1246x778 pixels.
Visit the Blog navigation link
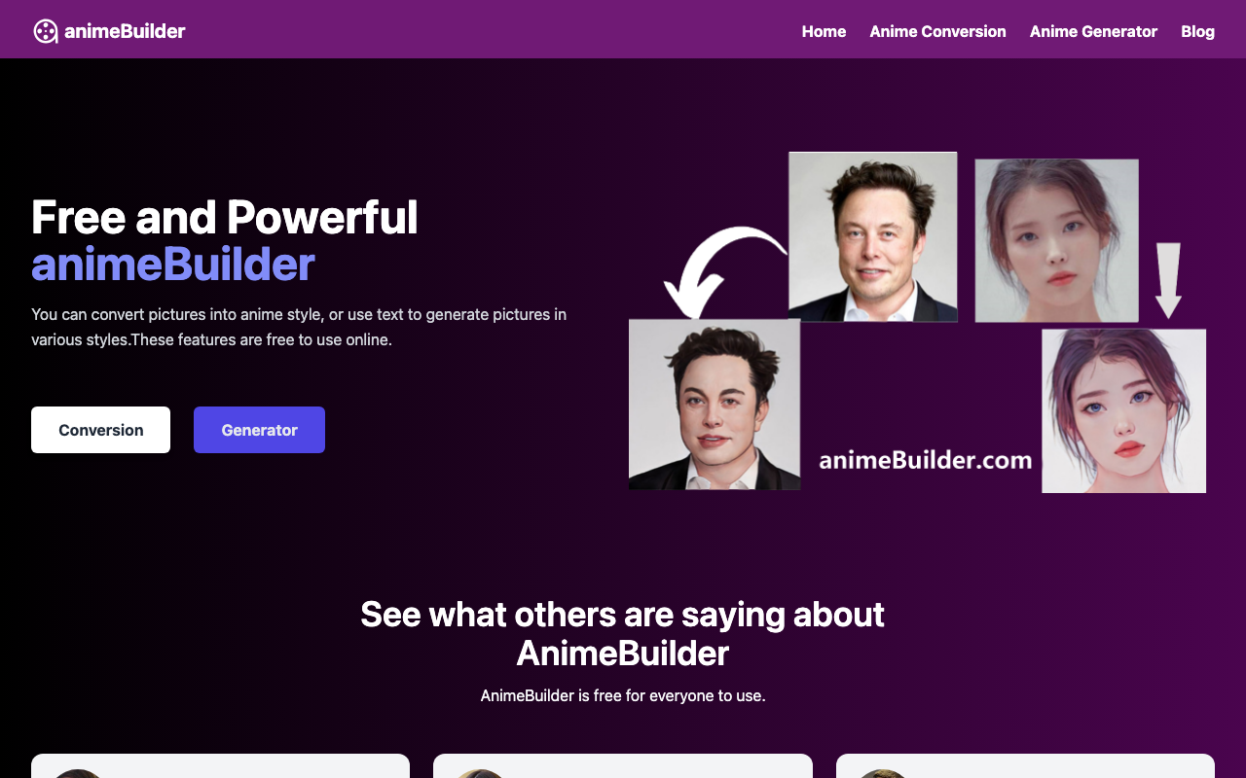pyautogui.click(x=1197, y=31)
